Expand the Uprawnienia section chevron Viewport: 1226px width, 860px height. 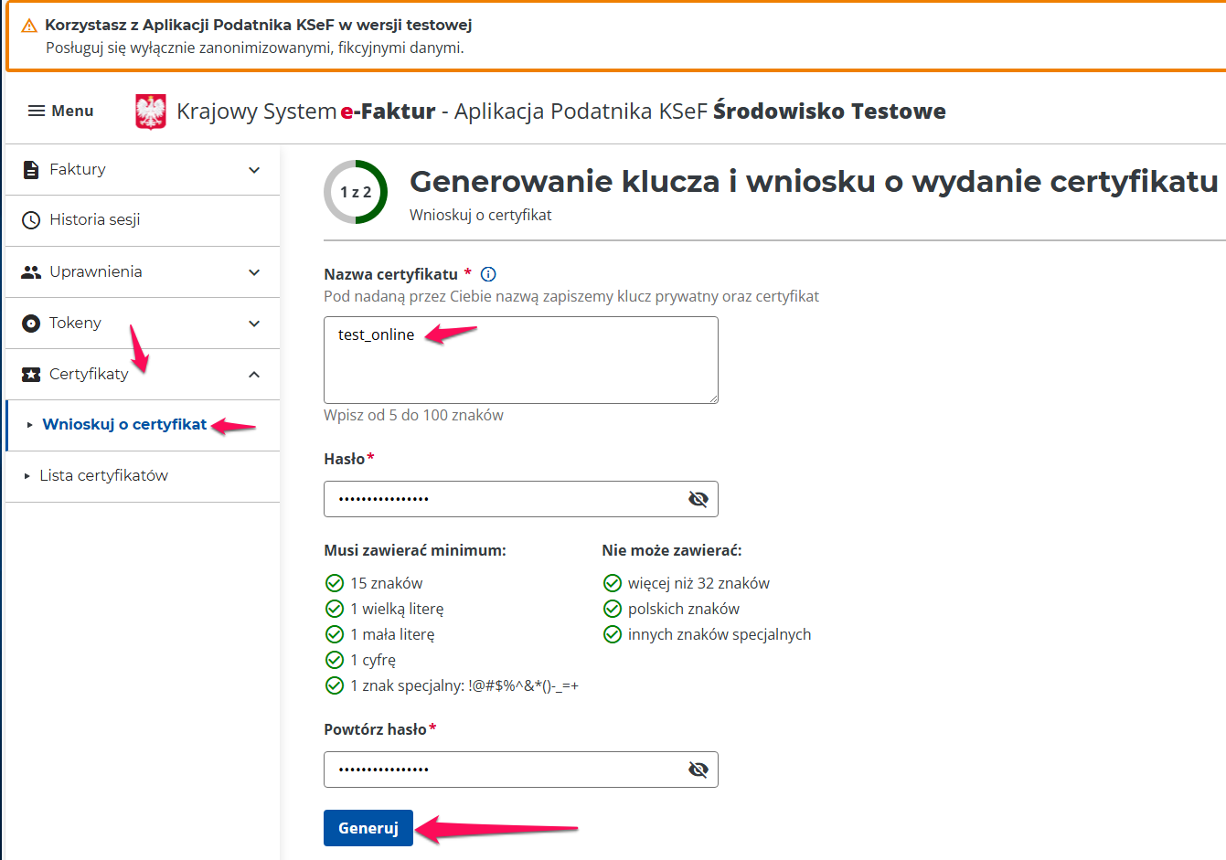[x=254, y=272]
